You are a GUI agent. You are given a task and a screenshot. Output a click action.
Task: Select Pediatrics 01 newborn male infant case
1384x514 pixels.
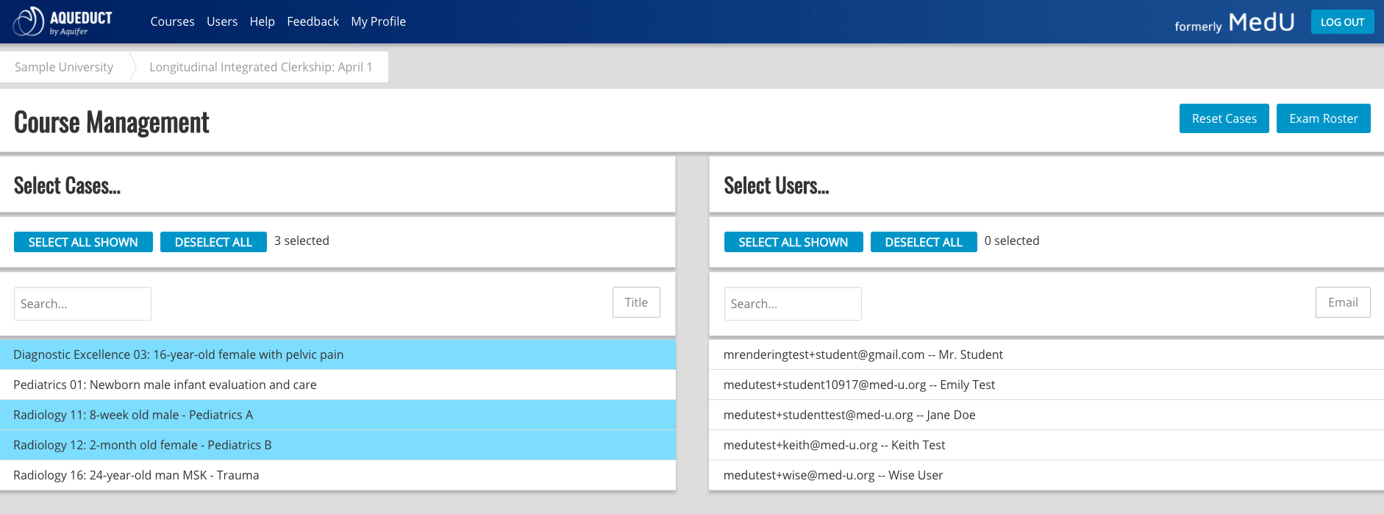(338, 385)
